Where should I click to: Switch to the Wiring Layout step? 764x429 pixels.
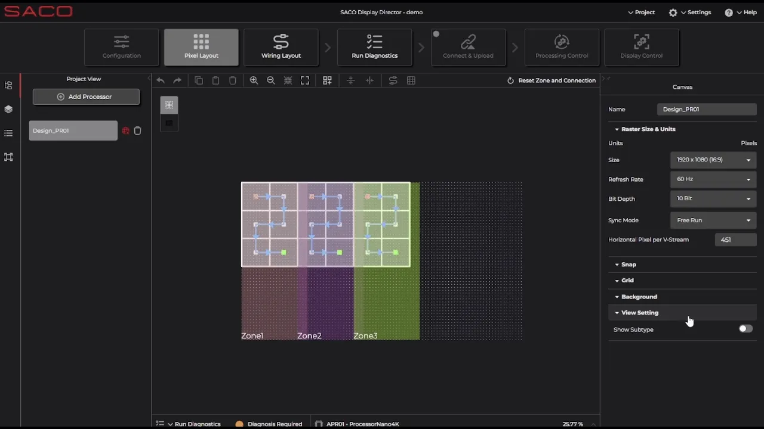(281, 47)
